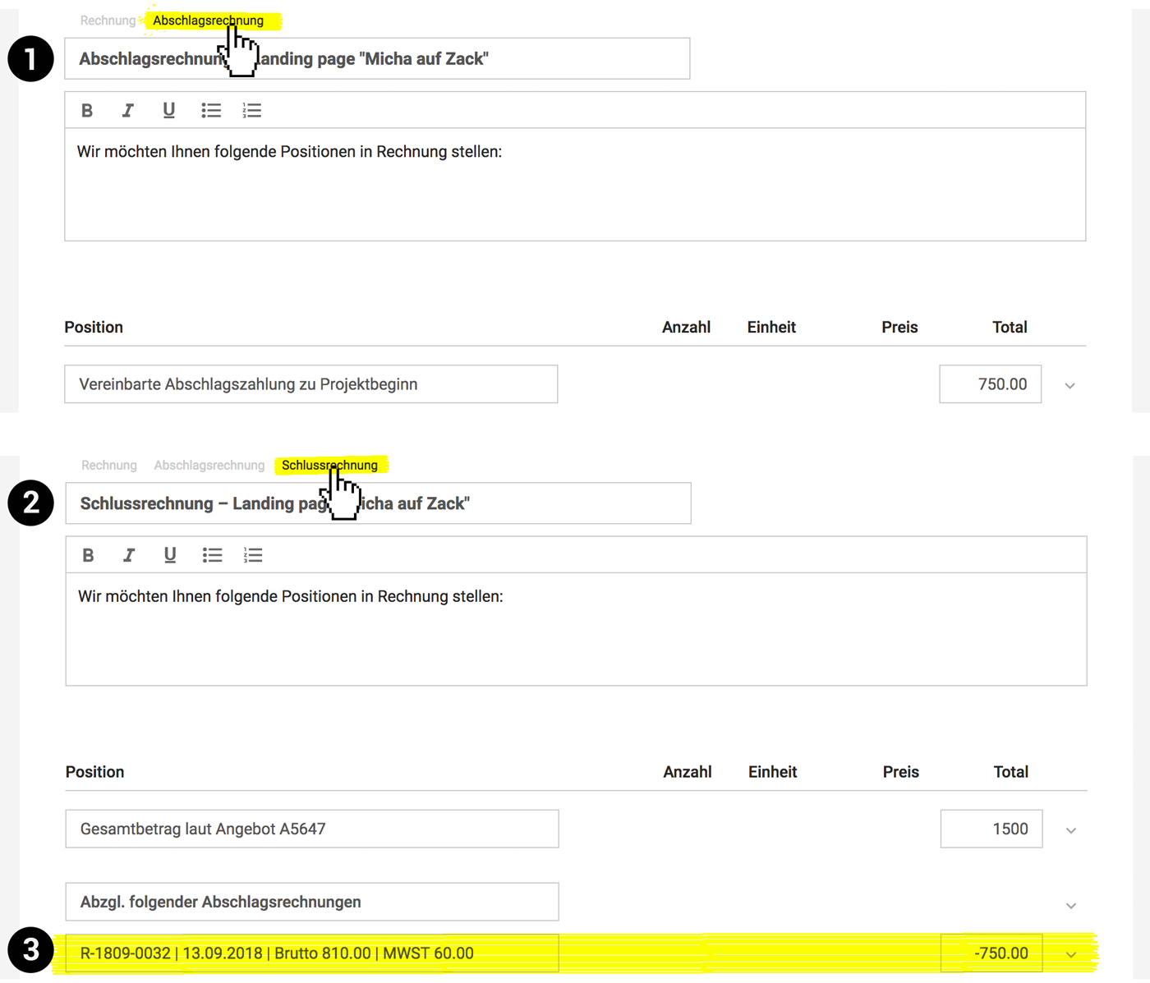This screenshot has height=983, width=1150.
Task: Select the Rechnung tab in the upper form
Action: point(108,21)
